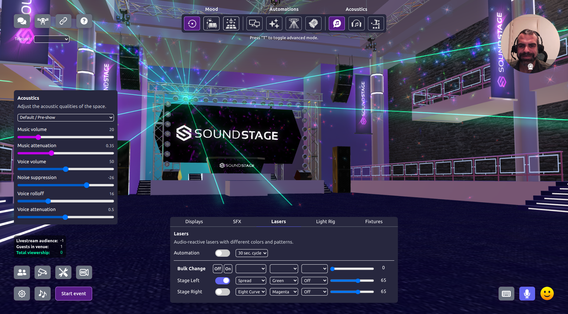Click the 'Total viewership:' label

(33, 253)
